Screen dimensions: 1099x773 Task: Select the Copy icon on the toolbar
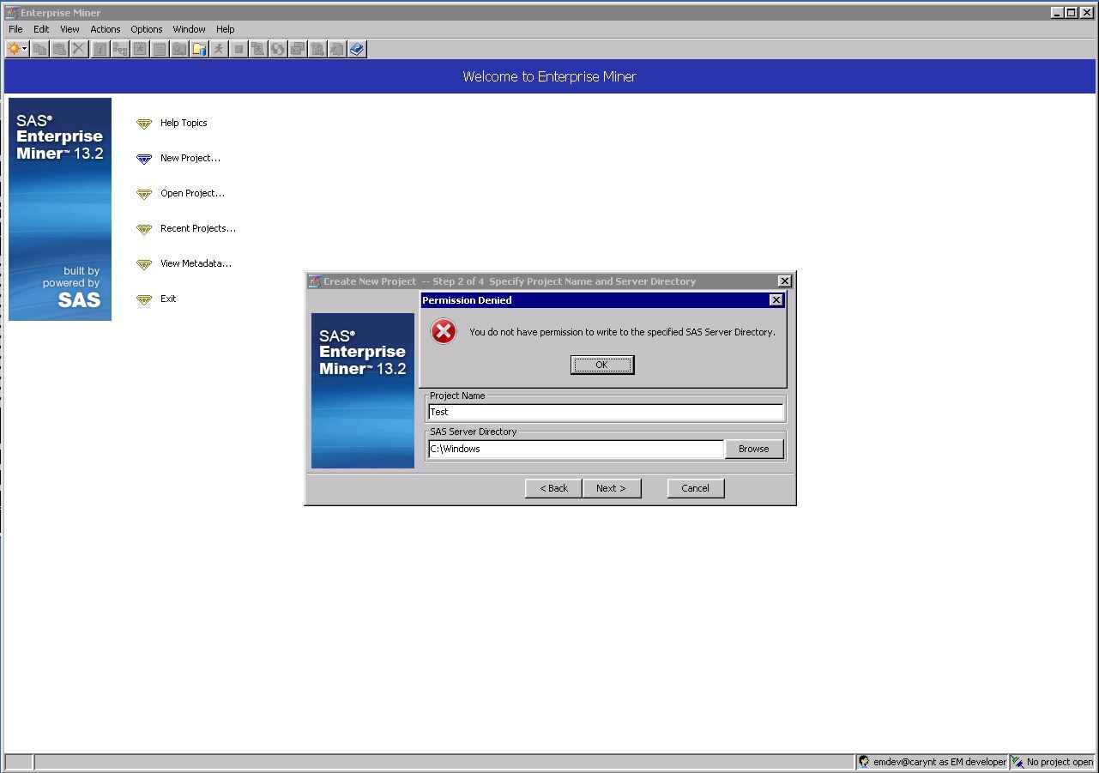[x=39, y=49]
